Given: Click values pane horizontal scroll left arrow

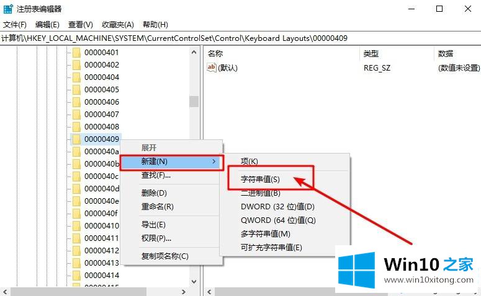Looking at the screenshot, I should click(x=210, y=292).
